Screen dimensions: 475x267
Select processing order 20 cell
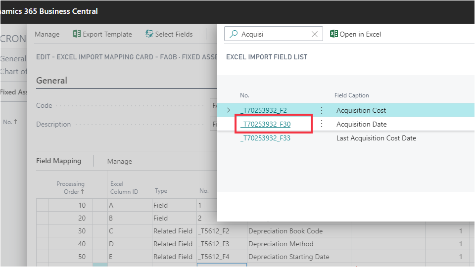70,218
